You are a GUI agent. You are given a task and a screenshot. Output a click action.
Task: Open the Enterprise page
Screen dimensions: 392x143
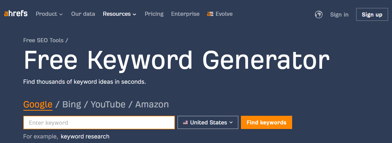coord(185,14)
